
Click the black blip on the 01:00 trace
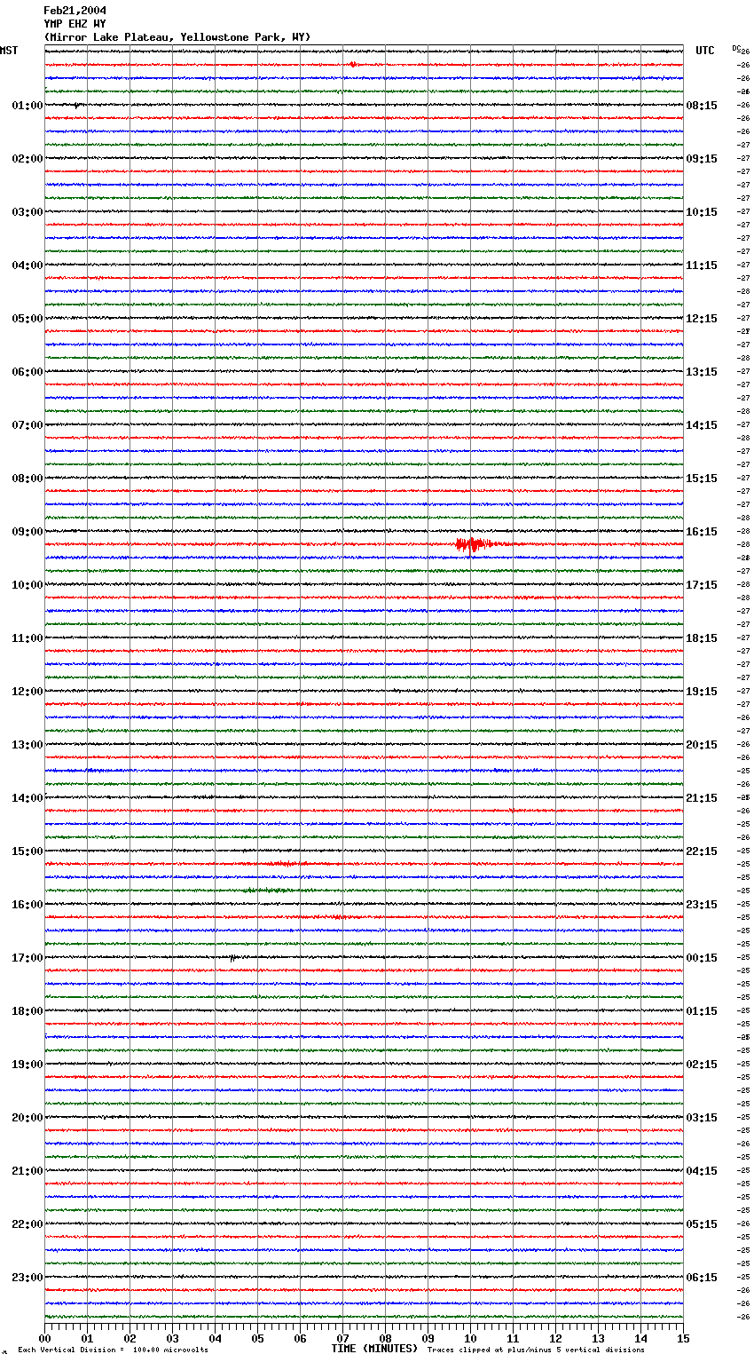pos(76,106)
